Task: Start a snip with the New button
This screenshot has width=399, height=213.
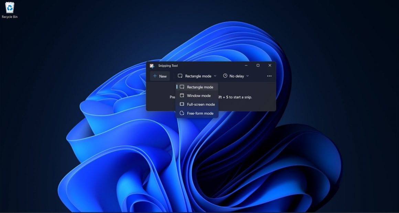Action: 160,76
